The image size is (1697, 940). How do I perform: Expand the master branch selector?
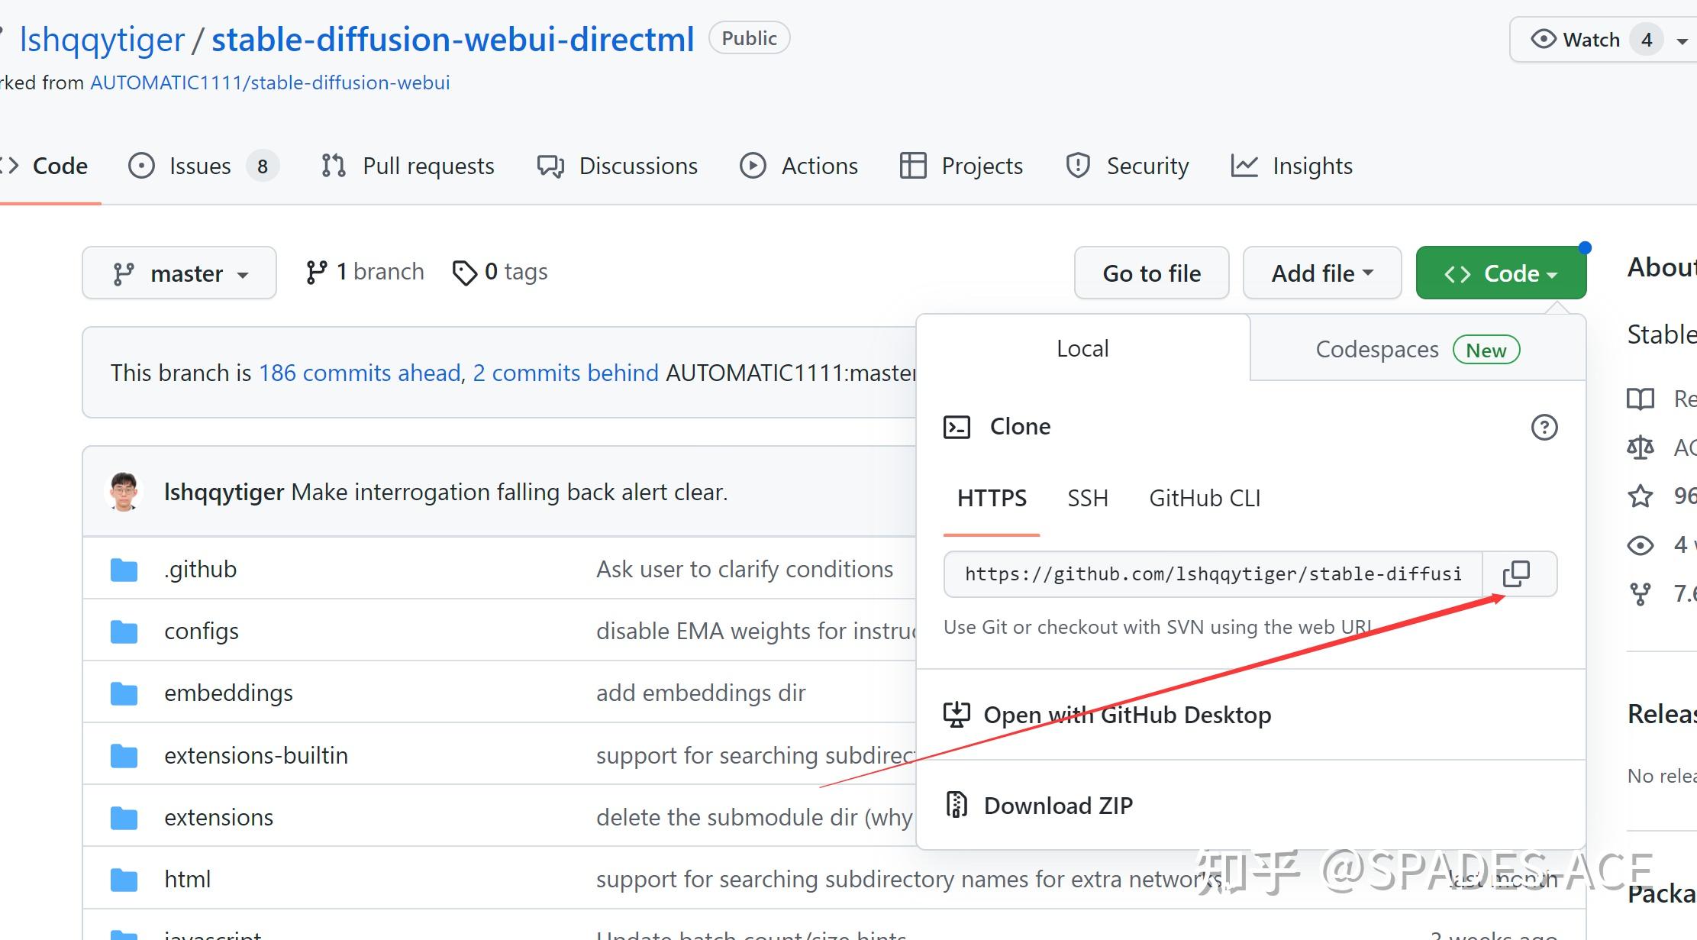point(179,273)
